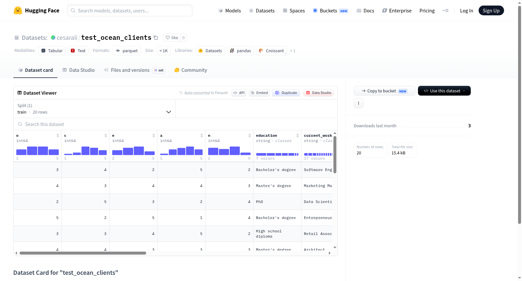The width and height of the screenshot is (522, 281).
Task: Click the Hugging Face logo
Action: (x=37, y=10)
